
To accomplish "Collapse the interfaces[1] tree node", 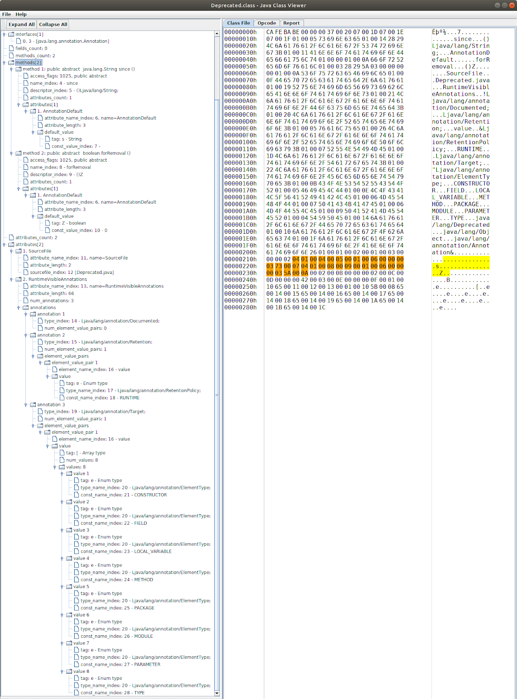I will tap(4, 34).
